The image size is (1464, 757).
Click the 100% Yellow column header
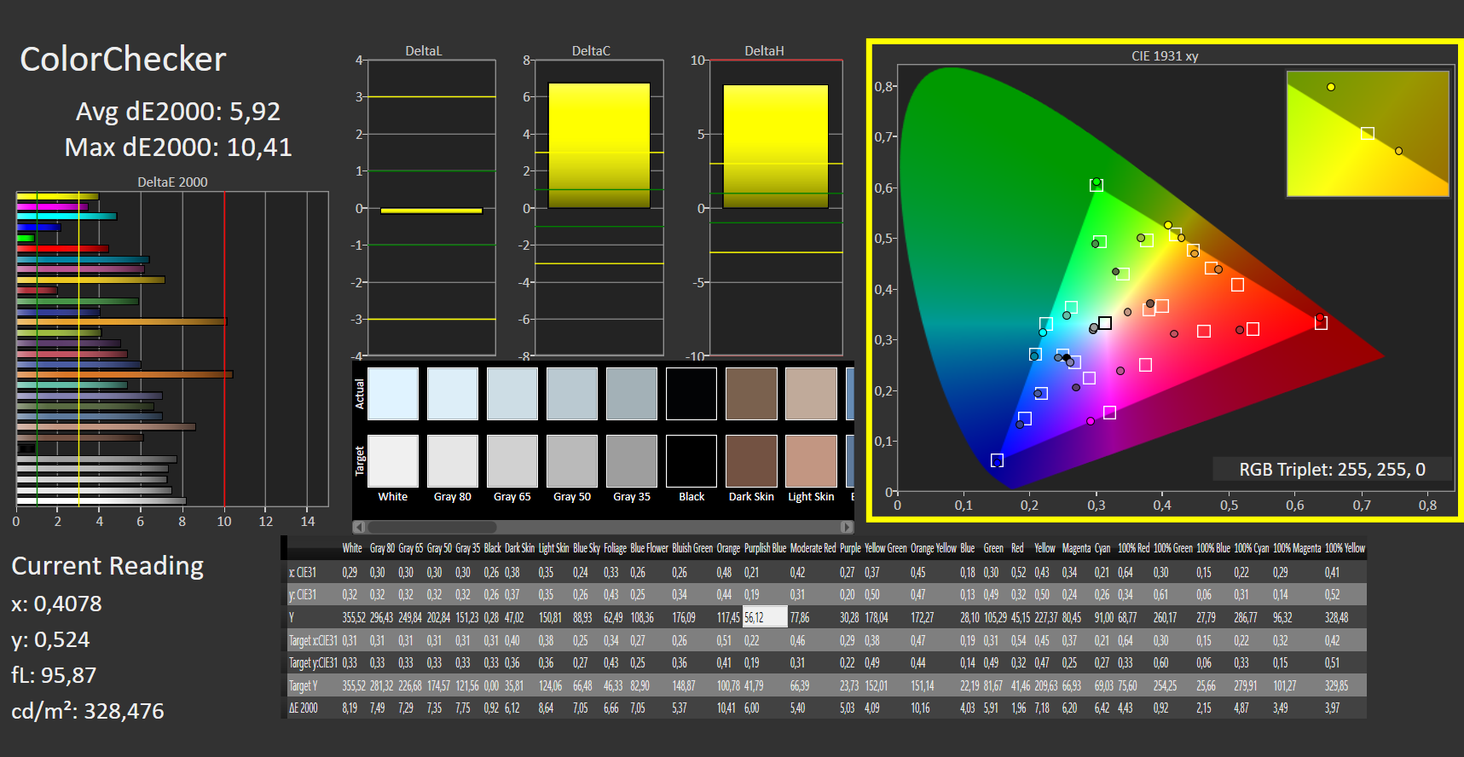point(1345,548)
